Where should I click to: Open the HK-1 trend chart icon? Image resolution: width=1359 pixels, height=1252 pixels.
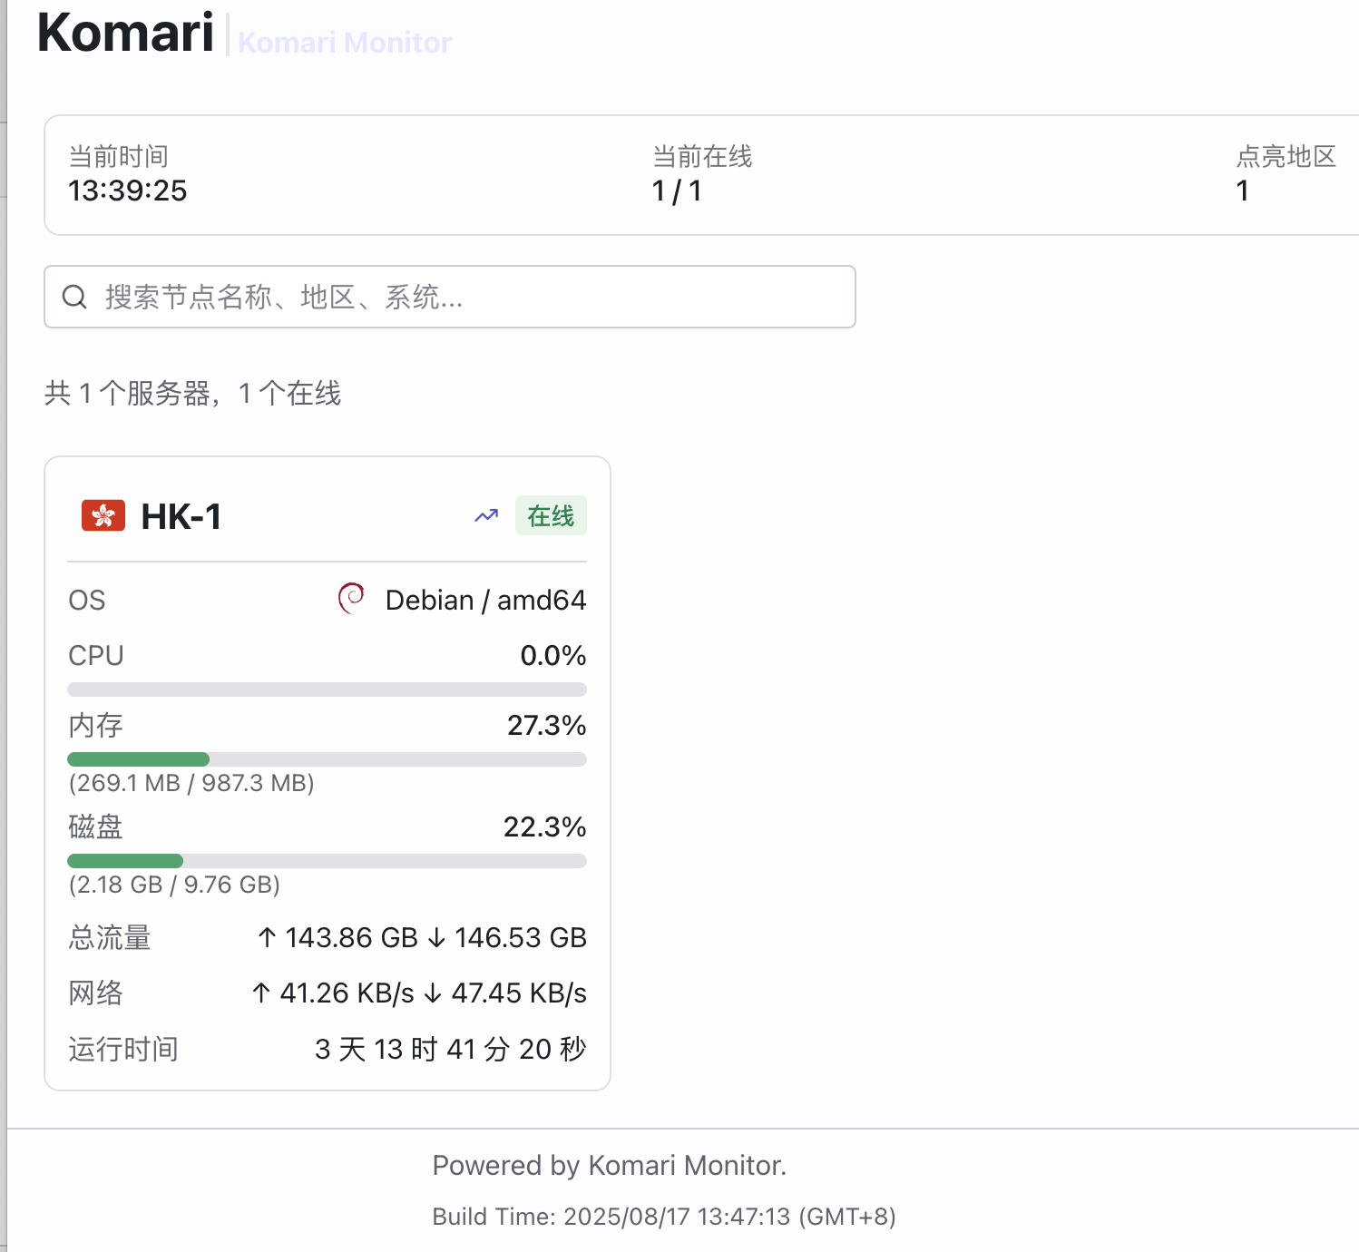point(486,516)
